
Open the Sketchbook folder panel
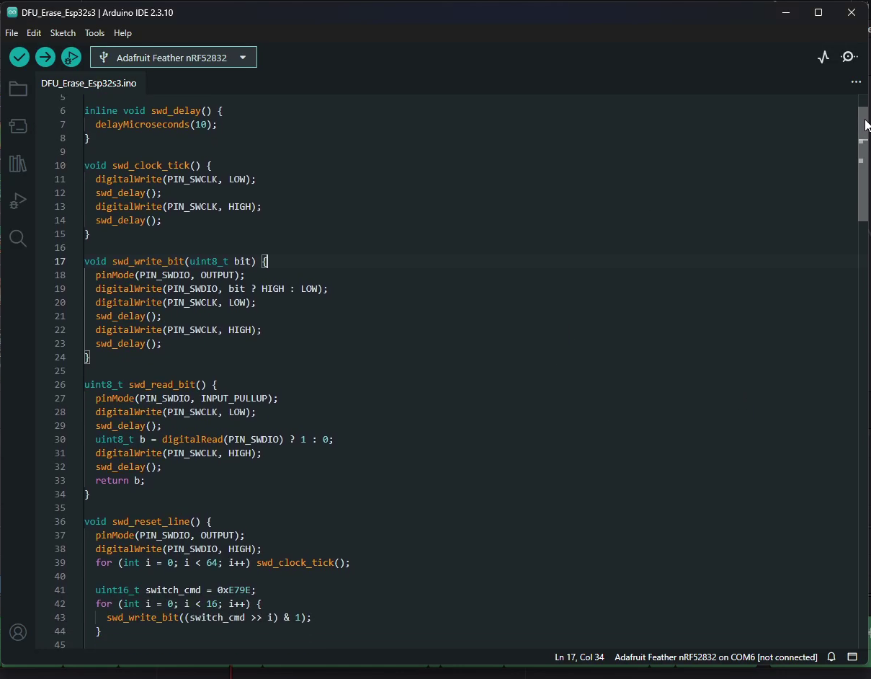(x=18, y=89)
